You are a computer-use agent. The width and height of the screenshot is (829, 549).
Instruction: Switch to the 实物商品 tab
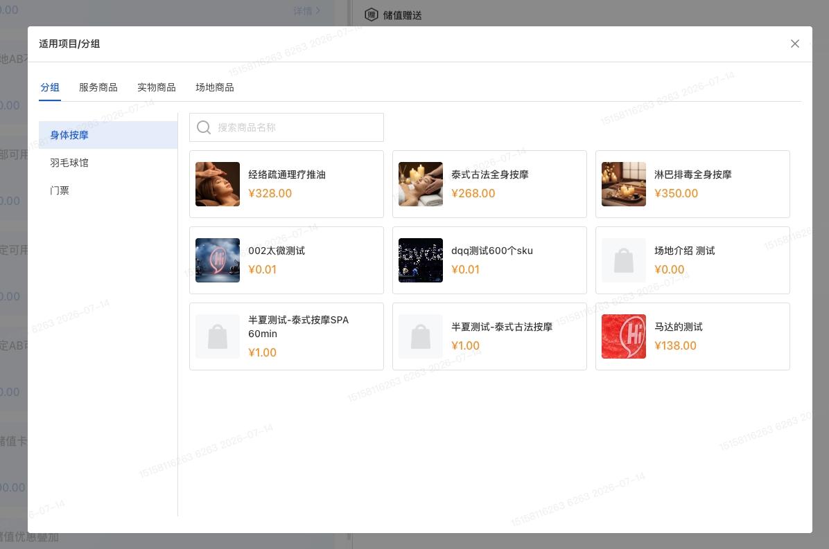click(157, 88)
